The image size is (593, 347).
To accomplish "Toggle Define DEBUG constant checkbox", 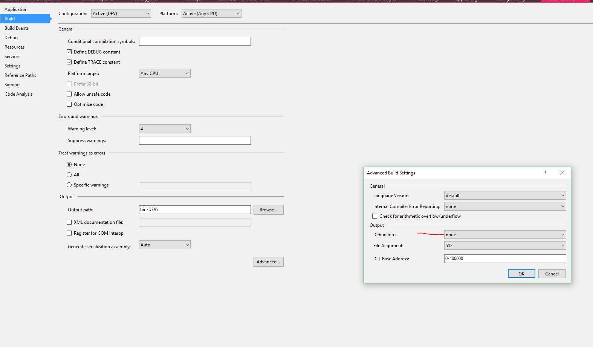I will point(69,52).
